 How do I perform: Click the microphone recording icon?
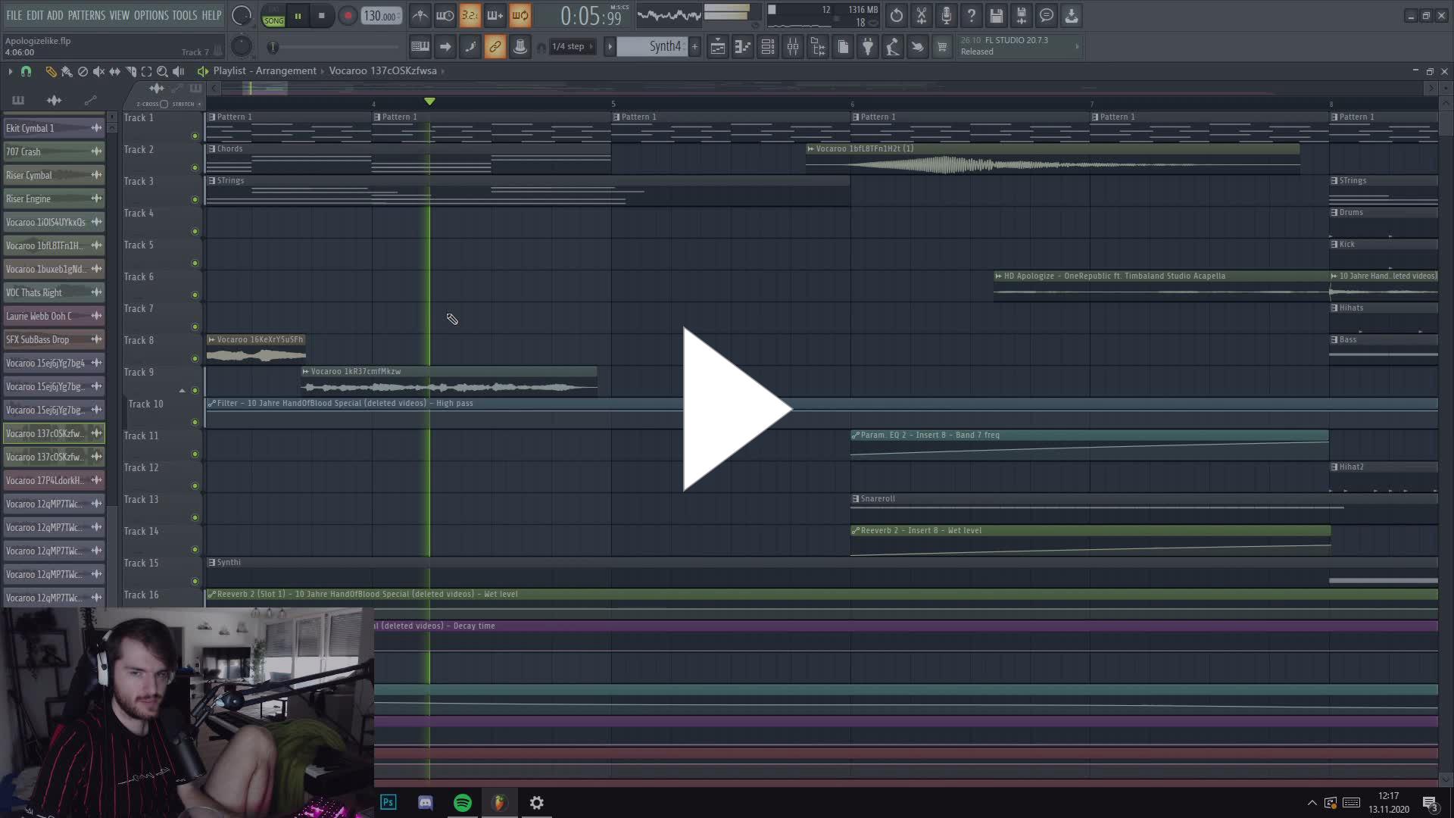pos(946,15)
